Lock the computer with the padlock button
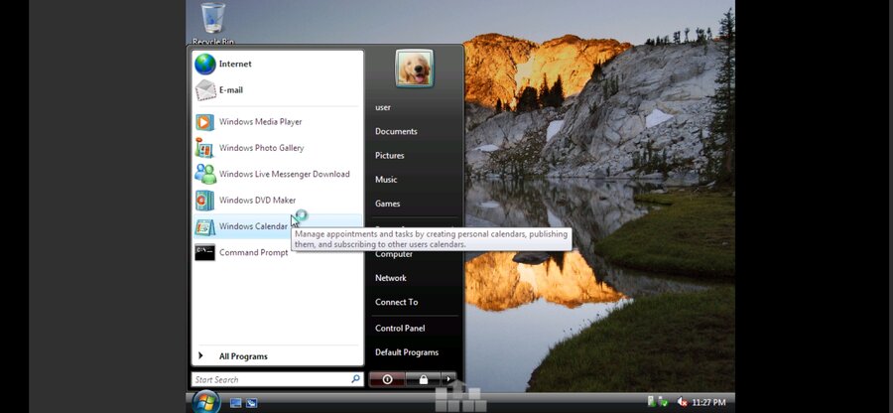Image resolution: width=893 pixels, height=413 pixels. pyautogui.click(x=423, y=379)
